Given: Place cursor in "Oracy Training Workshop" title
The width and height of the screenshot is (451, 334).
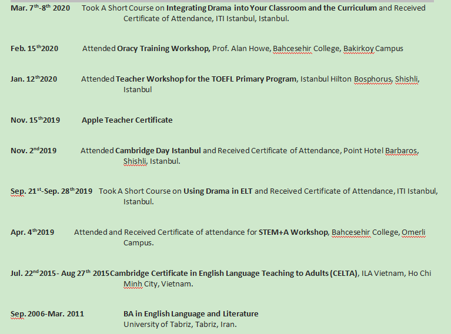Looking at the screenshot, I should pyautogui.click(x=163, y=49).
